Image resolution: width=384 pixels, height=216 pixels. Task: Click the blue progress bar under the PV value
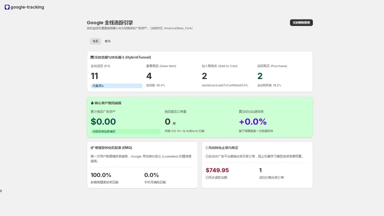coord(116,86)
